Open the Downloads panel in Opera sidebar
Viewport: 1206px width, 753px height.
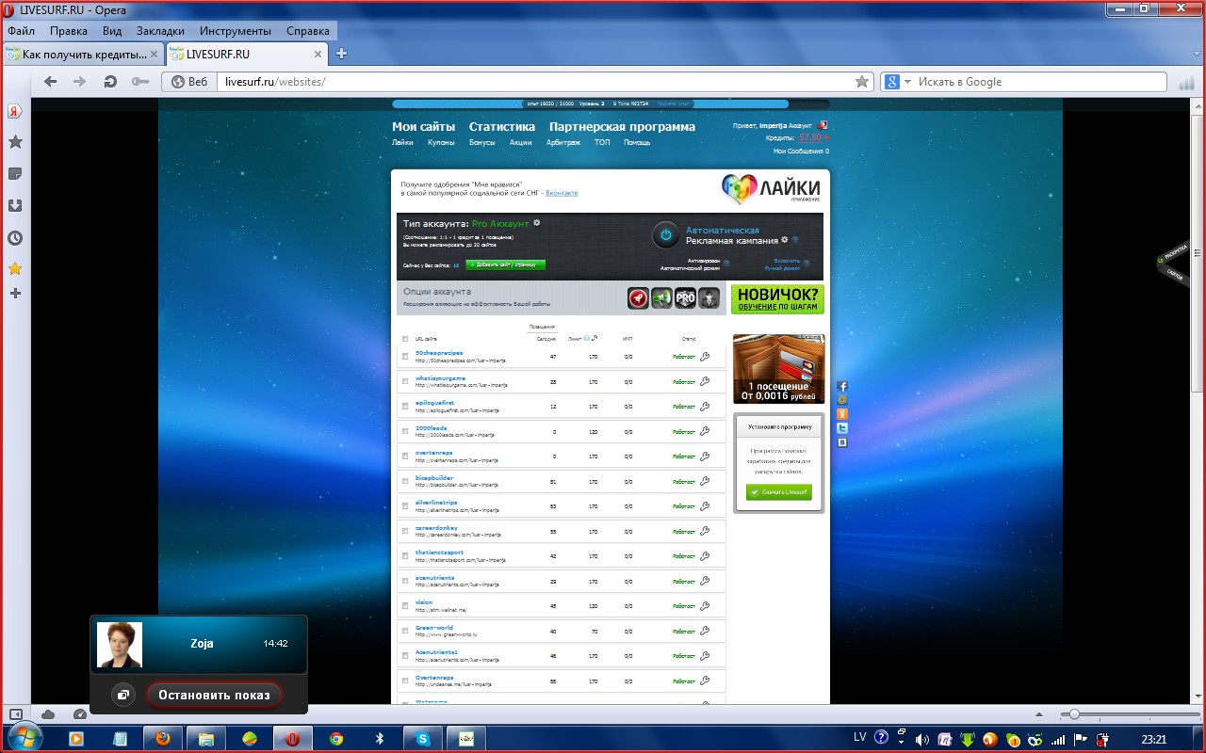(x=15, y=206)
